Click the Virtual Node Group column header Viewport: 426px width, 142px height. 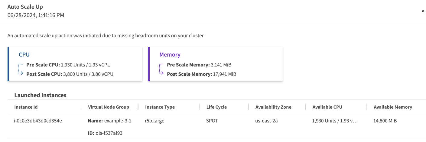[109, 107]
